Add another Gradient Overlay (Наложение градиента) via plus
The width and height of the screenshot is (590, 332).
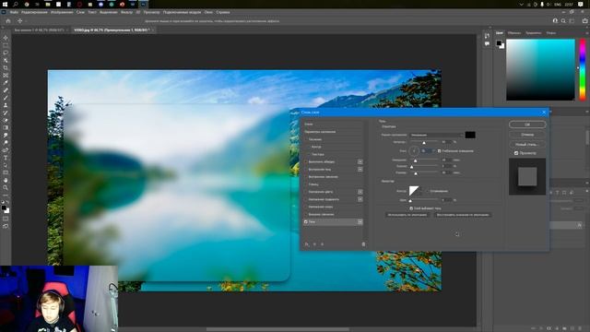(360, 199)
